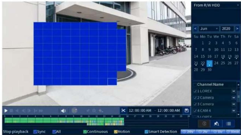Open the smart search person-magnifier icon
Screen dimensions: 241x135
(x=216, y=124)
